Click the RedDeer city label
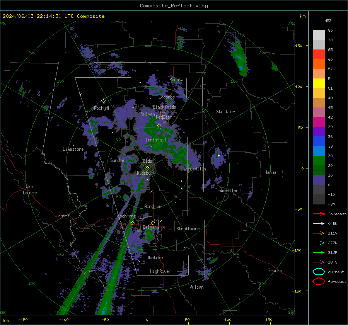Screen dimensions: 348x325 click(164, 117)
